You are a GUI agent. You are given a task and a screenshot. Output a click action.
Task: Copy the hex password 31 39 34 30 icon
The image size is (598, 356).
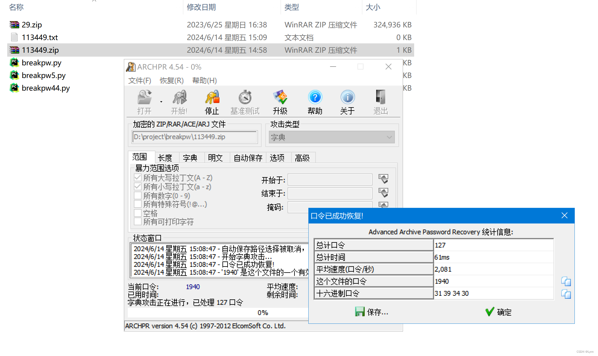pyautogui.click(x=566, y=294)
